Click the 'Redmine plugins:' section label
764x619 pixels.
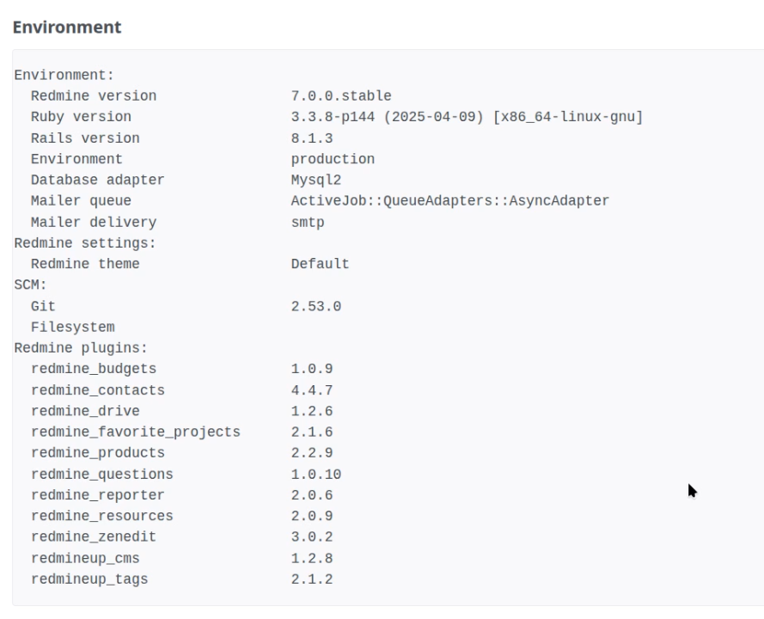pyautogui.click(x=81, y=348)
